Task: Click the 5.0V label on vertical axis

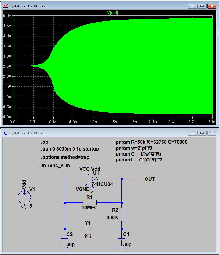Action: tap(7, 15)
